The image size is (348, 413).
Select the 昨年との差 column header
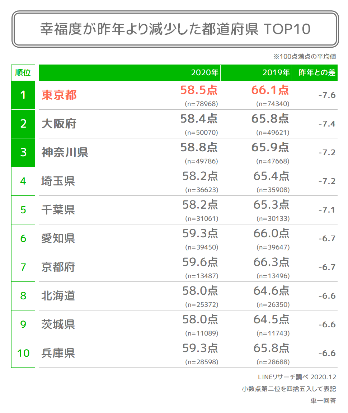pos(317,72)
